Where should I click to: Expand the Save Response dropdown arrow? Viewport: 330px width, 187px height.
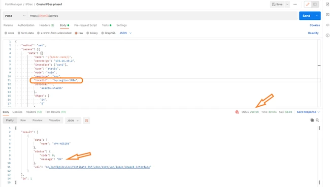pyautogui.click(x=319, y=112)
